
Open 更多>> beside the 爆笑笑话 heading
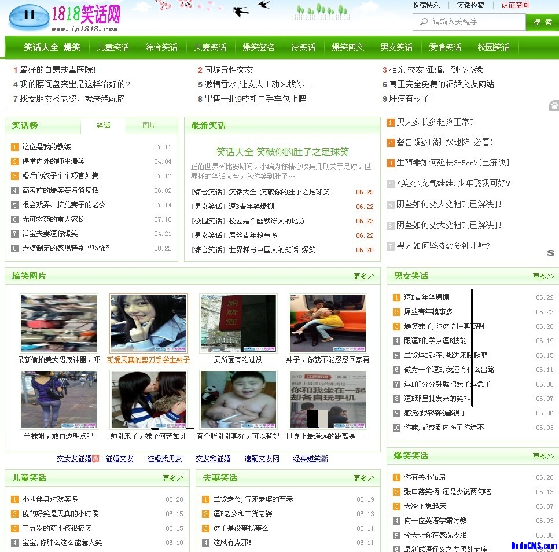click(x=543, y=455)
